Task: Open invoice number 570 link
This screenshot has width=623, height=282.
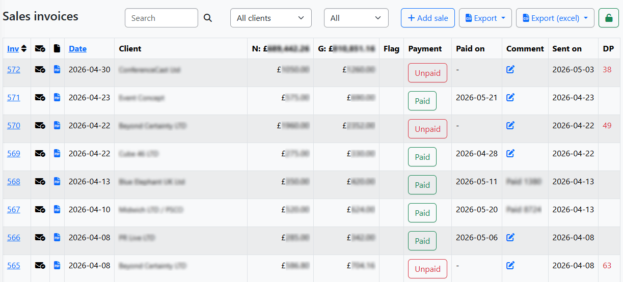Action: [14, 125]
